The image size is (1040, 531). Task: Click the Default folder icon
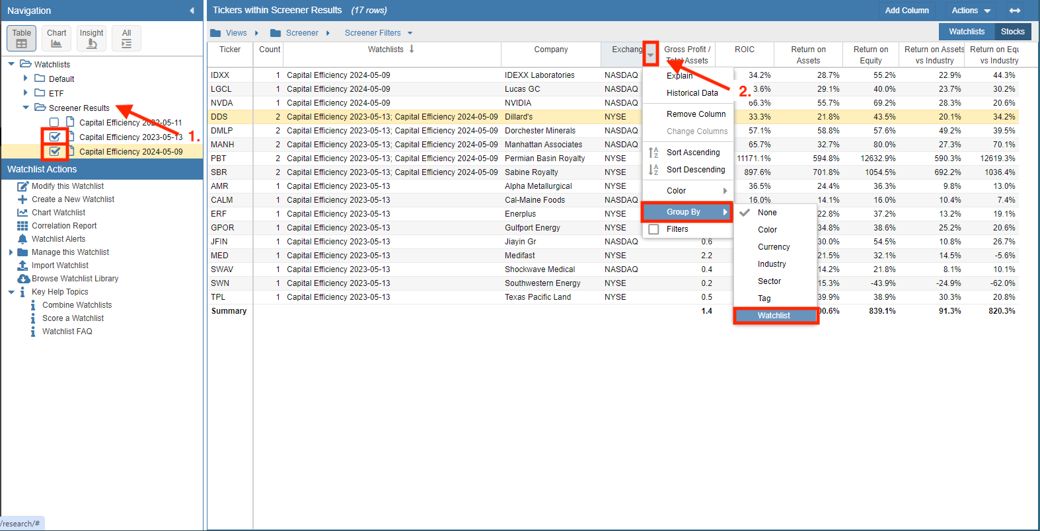point(40,79)
